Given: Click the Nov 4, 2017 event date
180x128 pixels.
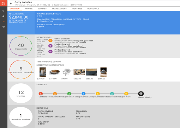Looking at the screenshot, I should pyautogui.click(x=43, y=40).
